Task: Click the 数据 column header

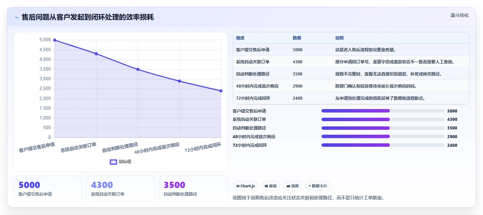Action: click(x=297, y=38)
